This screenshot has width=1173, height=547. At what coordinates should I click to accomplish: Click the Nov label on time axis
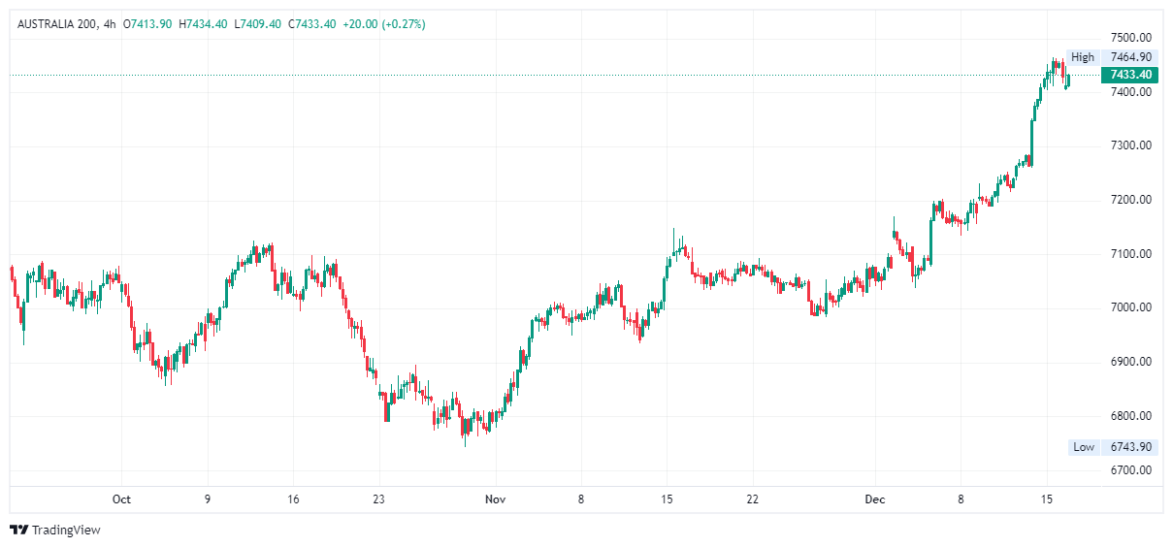pos(495,499)
